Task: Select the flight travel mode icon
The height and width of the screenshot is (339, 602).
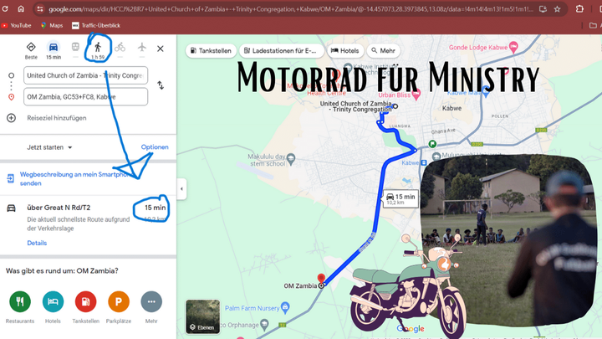Action: (142, 47)
